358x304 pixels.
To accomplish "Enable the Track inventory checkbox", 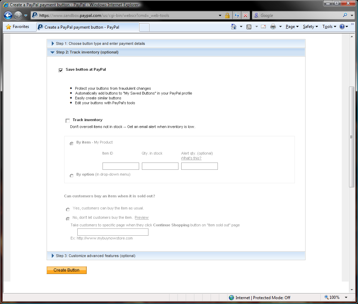I will [x=68, y=121].
